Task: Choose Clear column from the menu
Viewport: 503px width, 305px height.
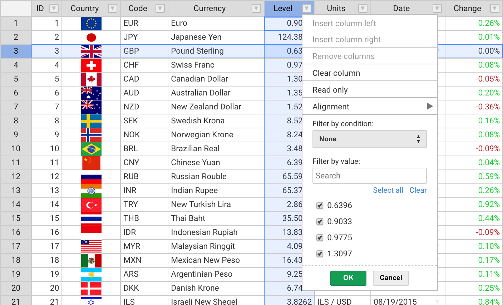Action: pyautogui.click(x=336, y=73)
